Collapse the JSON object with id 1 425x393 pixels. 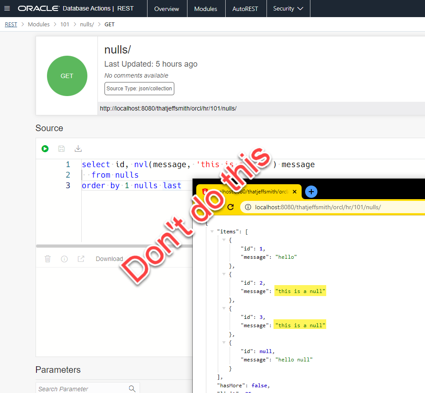[224, 240]
